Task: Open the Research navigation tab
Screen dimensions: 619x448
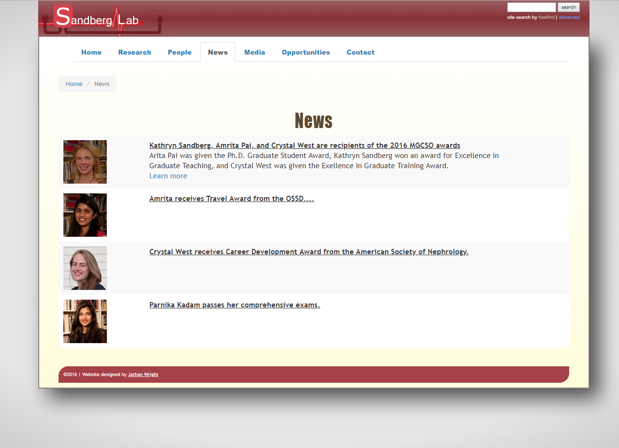Action: [134, 52]
